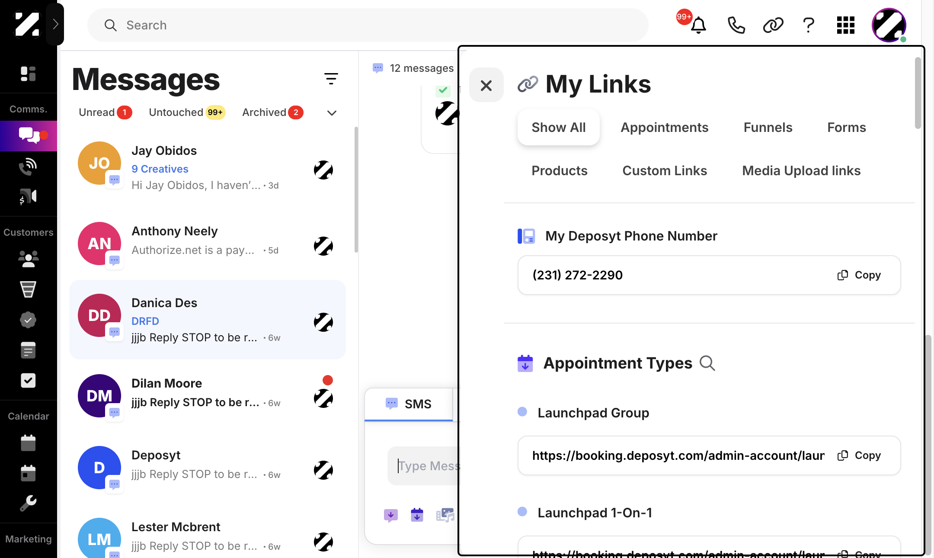Switch to Funnels links tab
The width and height of the screenshot is (934, 558).
coord(768,127)
